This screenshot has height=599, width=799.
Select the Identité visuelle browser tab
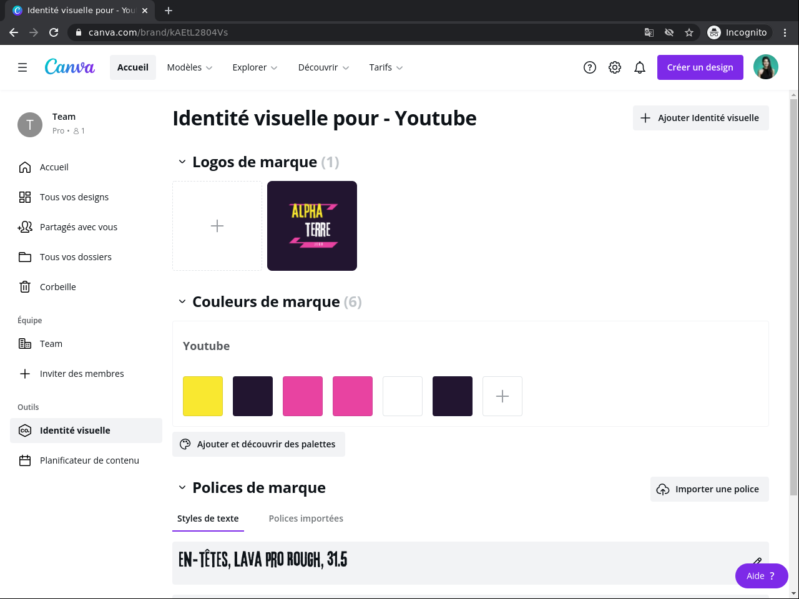point(80,11)
